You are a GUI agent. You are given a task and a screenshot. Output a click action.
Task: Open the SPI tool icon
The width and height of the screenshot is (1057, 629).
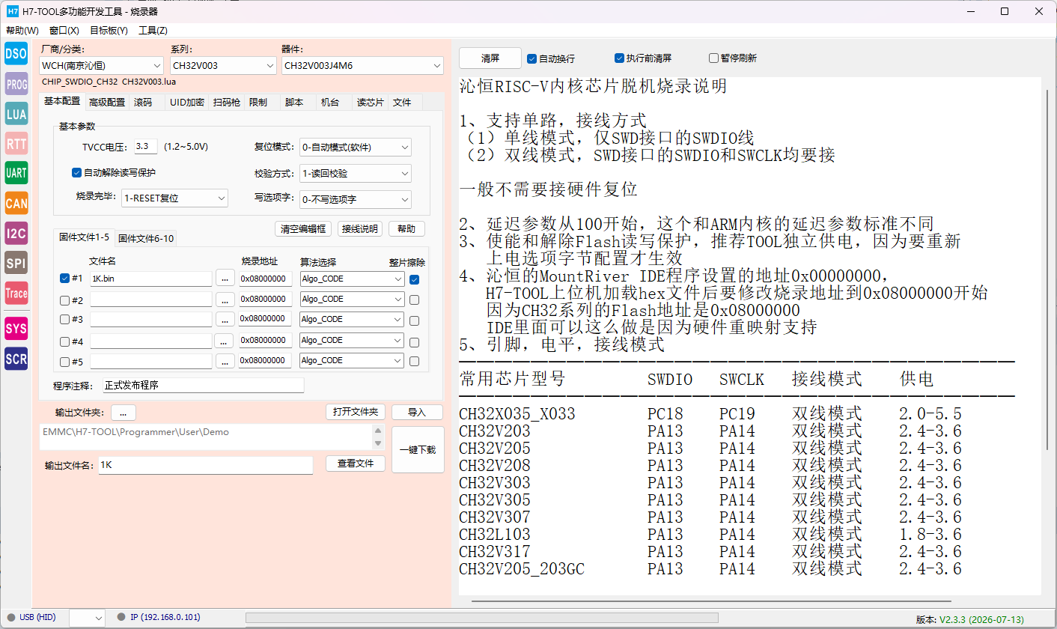coord(16,263)
